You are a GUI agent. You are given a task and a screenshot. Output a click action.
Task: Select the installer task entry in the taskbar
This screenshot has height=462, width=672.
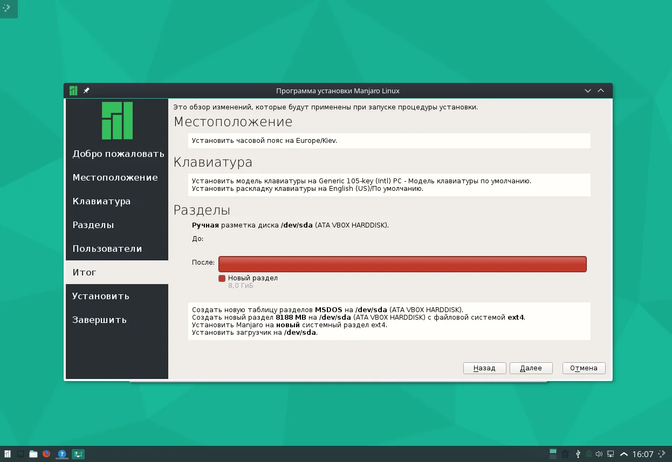(x=78, y=454)
